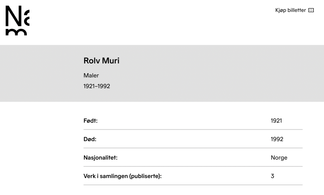The width and height of the screenshot is (324, 195).
Task: Select the 'Norge' nationality value
Action: click(279, 158)
